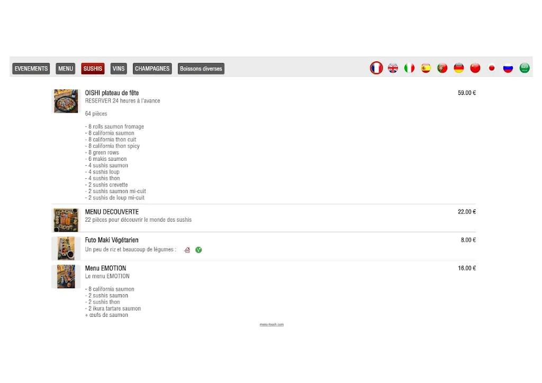Open the MENU DECOUVERTE thumbnail image
The width and height of the screenshot is (542, 383).
tap(66, 220)
